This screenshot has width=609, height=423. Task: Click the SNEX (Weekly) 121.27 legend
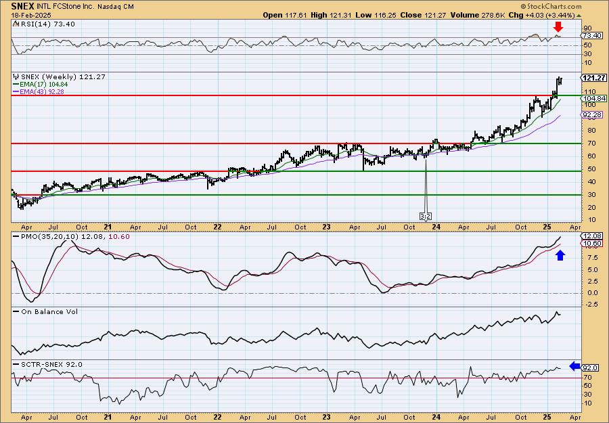tap(63, 77)
